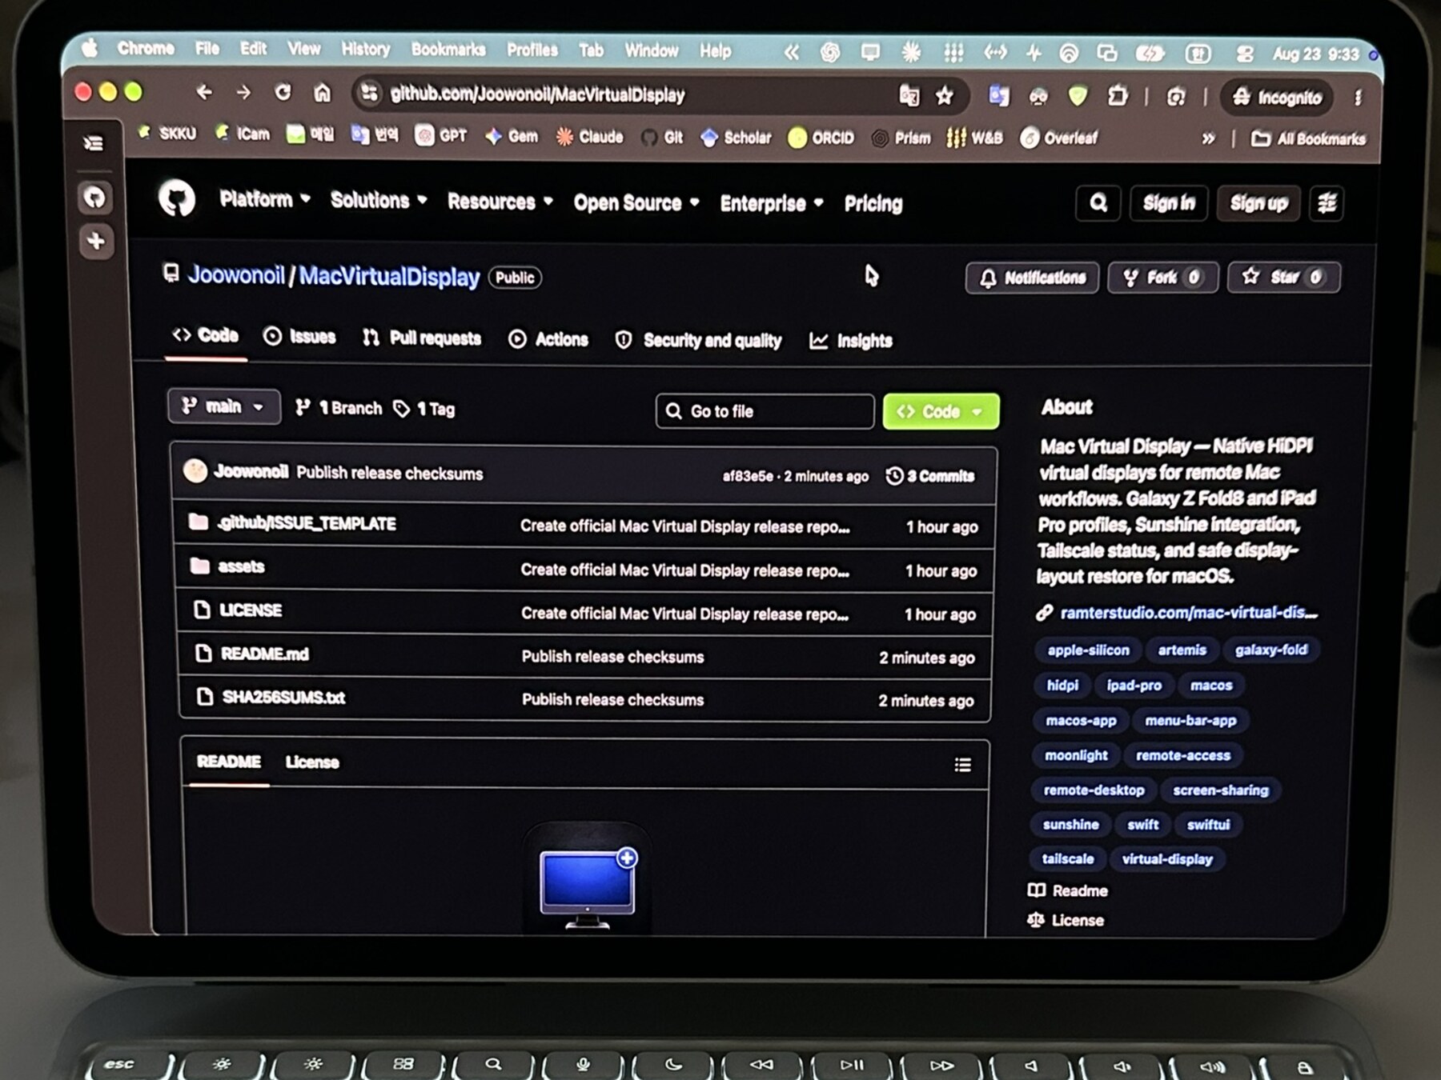Click the Incognito profile button
1441x1080 pixels.
click(1277, 98)
